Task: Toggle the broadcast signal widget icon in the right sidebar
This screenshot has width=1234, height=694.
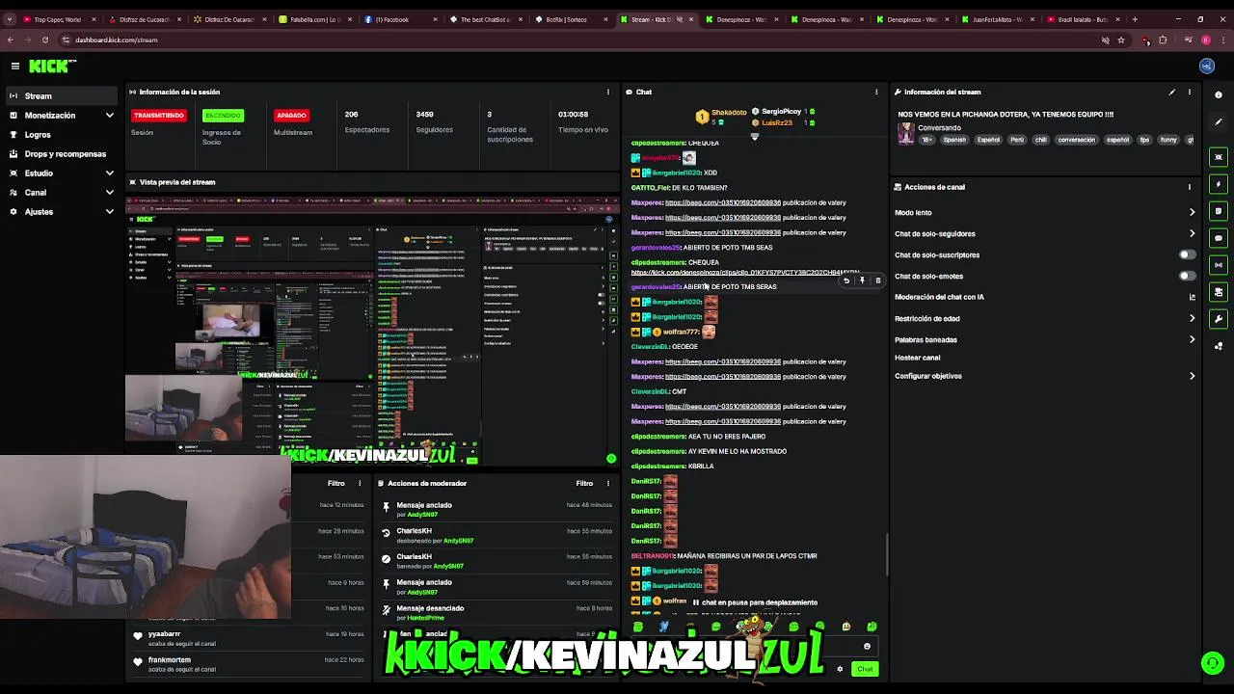Action: [x=1219, y=265]
